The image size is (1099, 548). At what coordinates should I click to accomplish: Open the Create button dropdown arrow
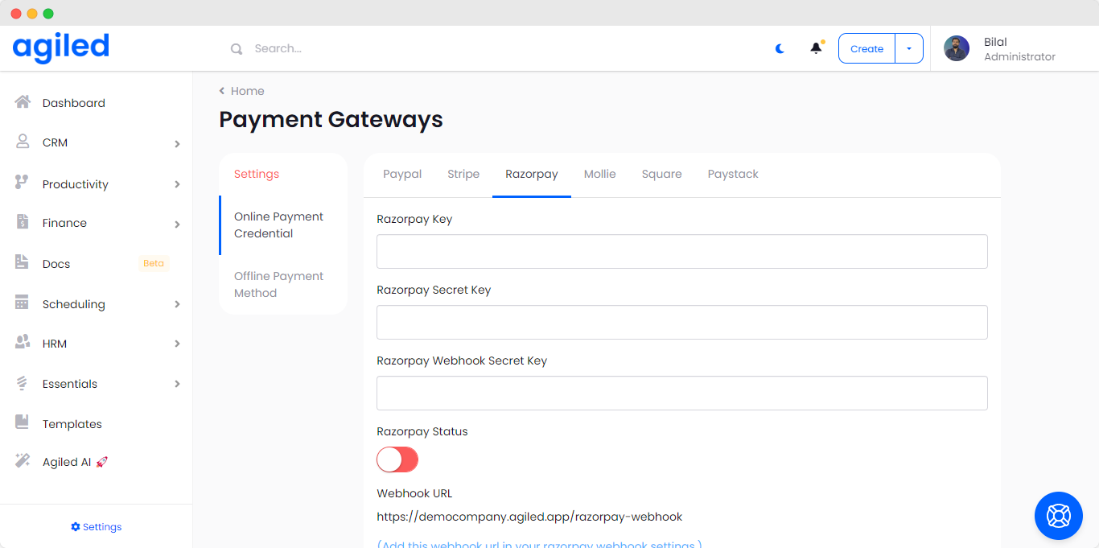909,48
